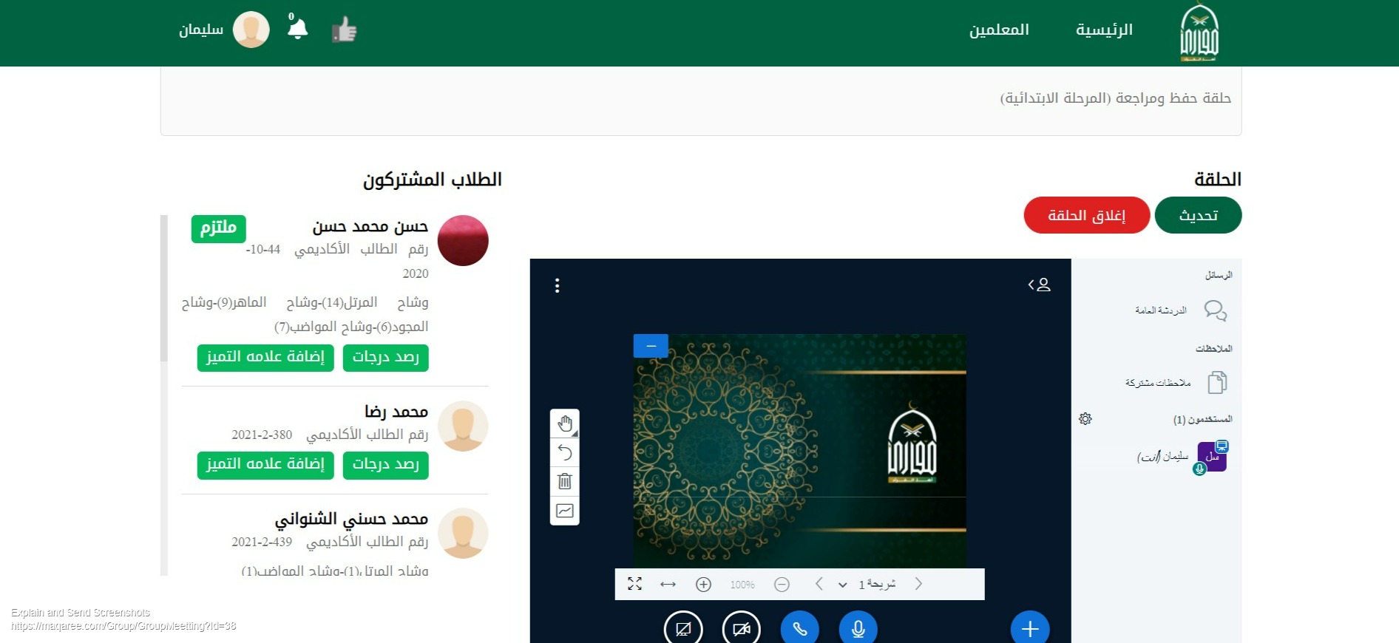Toggle the user list panel arrow

coord(1039,285)
